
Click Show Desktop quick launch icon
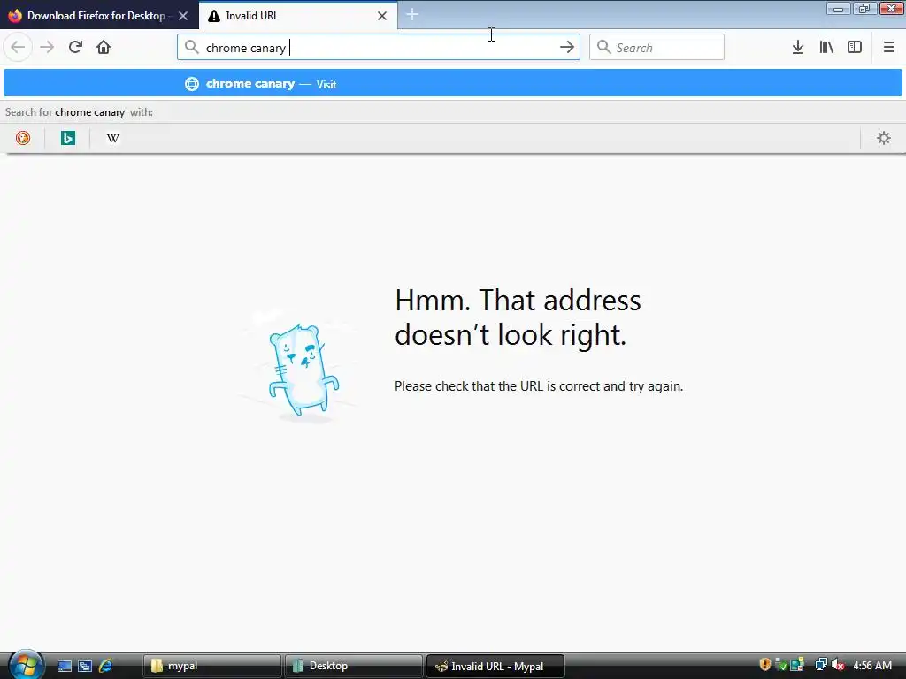[64, 666]
